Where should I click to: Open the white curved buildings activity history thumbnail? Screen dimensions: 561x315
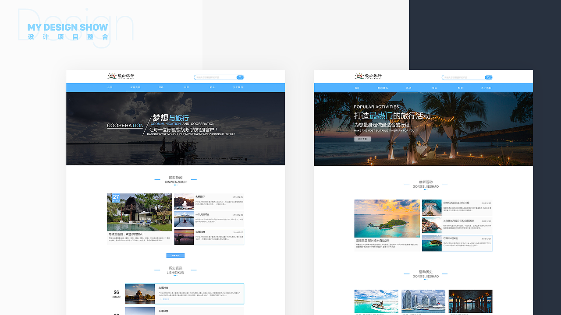pos(423,301)
